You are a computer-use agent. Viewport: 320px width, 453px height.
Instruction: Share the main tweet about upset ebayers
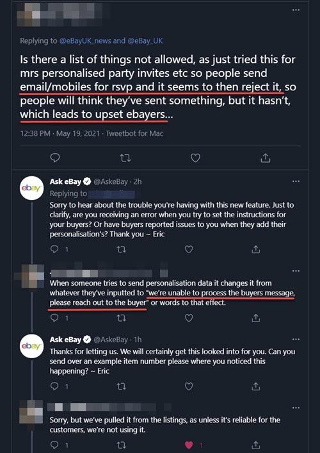coord(266,158)
